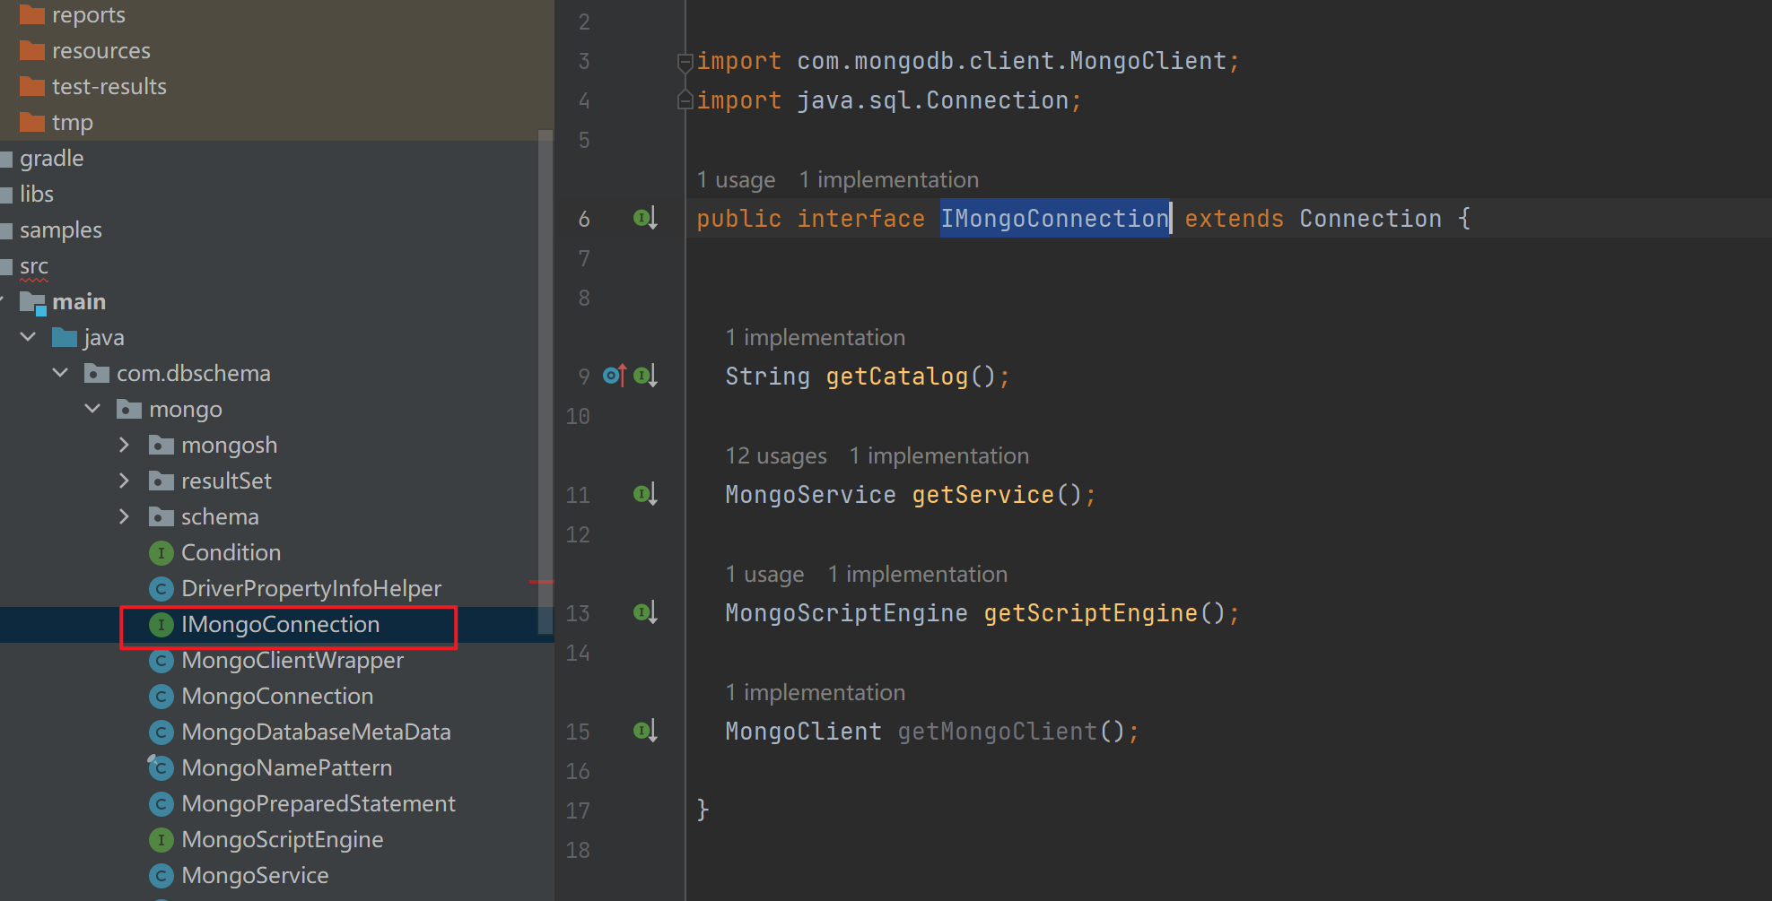The width and height of the screenshot is (1772, 901).
Task: Click the overriding method arrow icon beside getCatalog
Action: 614,376
